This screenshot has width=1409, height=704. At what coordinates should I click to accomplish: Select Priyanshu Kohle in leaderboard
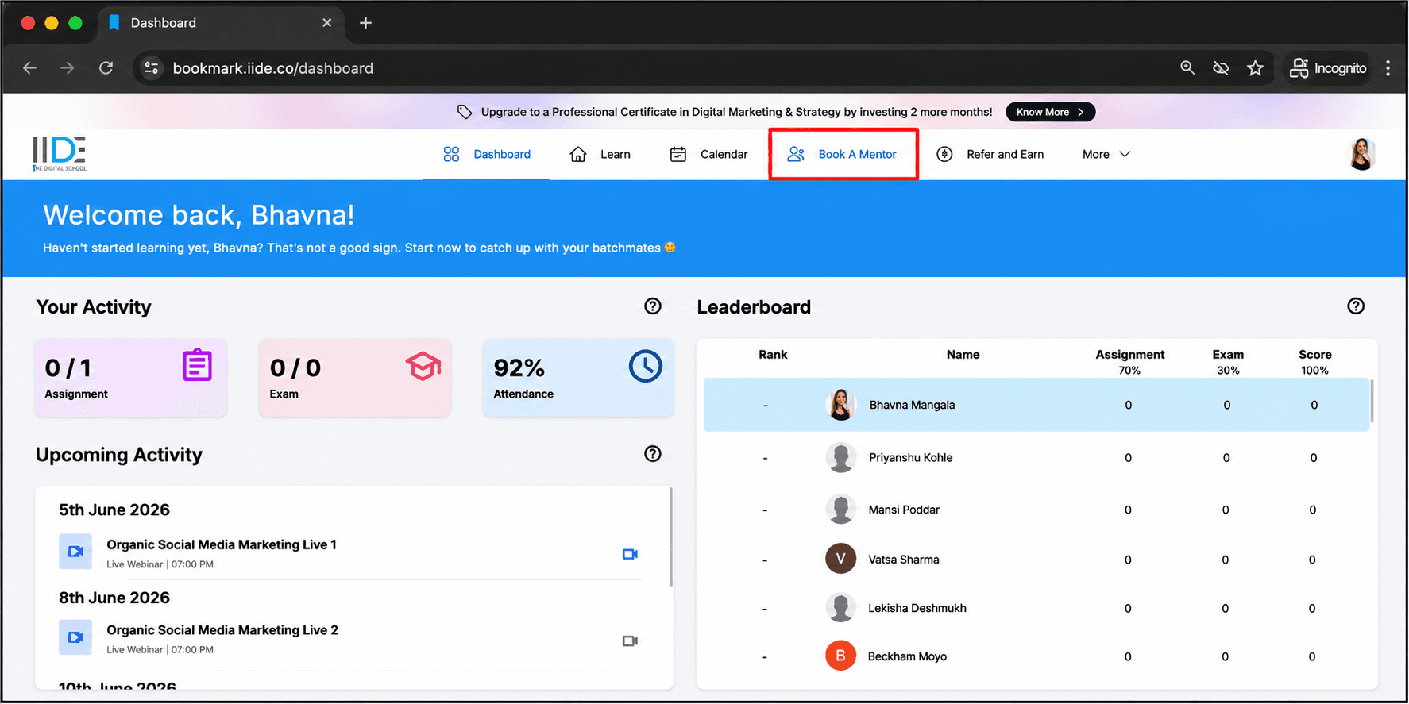point(1036,458)
